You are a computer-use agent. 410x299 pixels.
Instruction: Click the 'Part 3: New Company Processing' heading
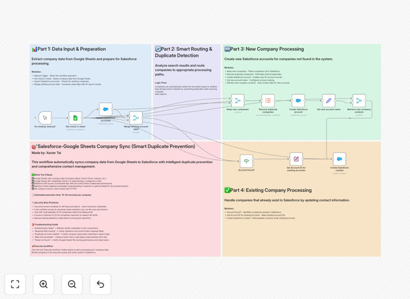[264, 49]
